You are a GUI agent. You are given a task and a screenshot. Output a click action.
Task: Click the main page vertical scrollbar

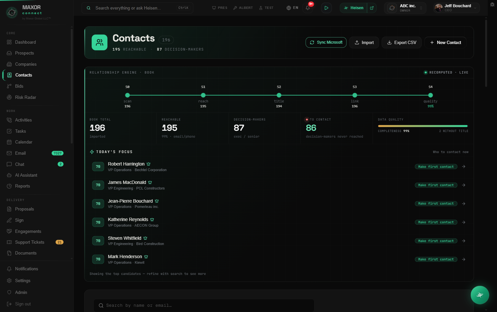486,53
